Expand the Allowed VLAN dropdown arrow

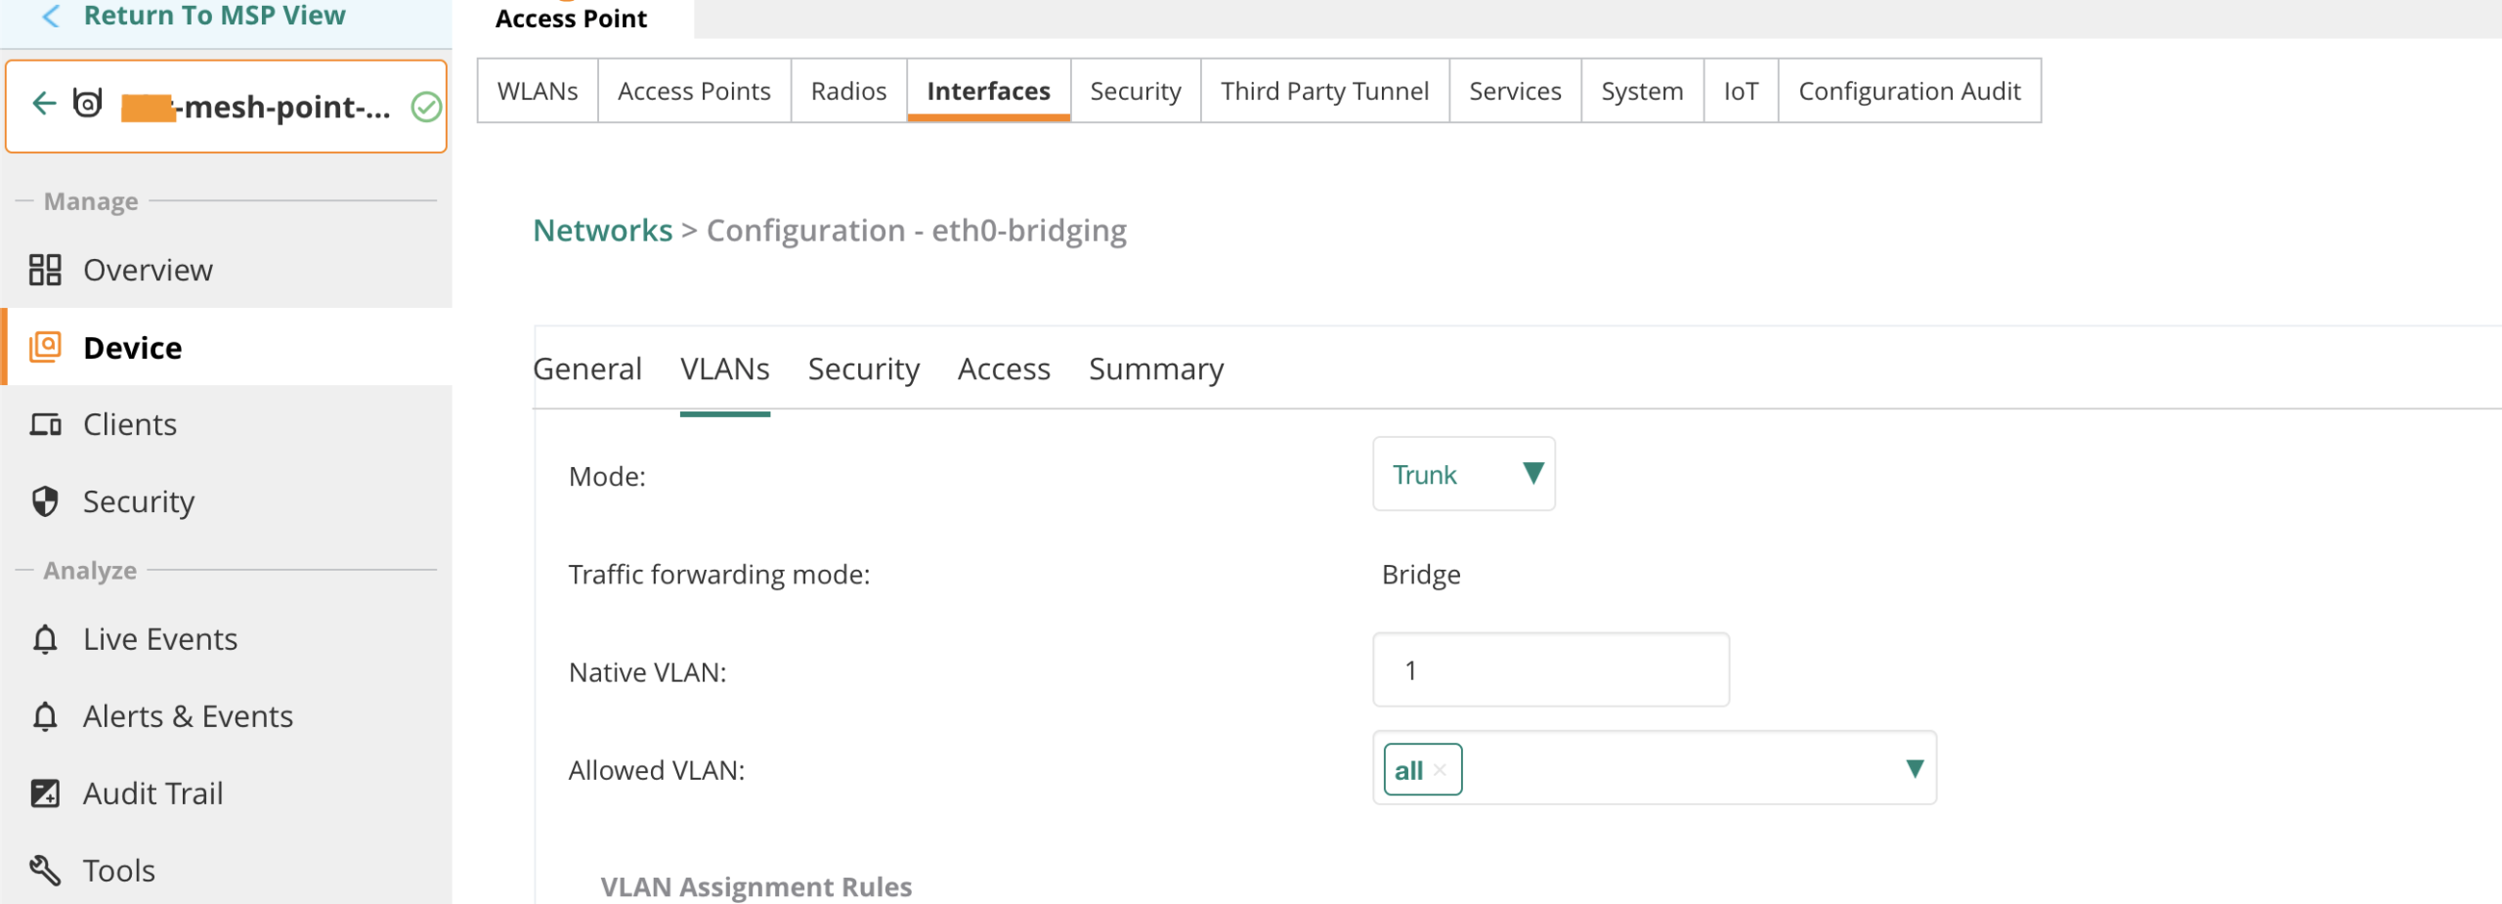pos(1914,769)
